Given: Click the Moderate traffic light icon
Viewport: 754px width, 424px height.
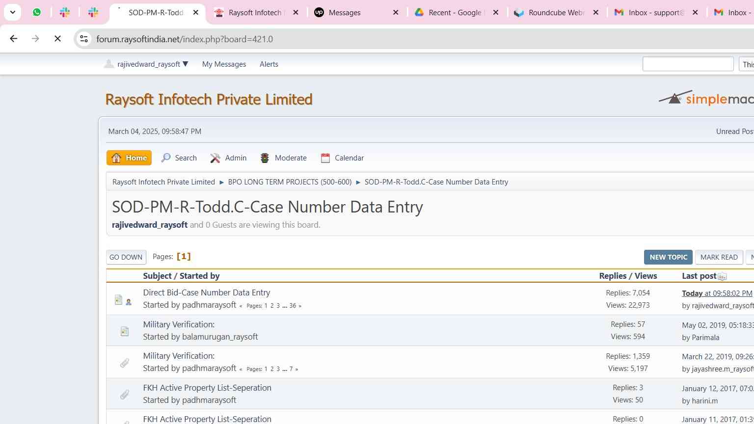Looking at the screenshot, I should [265, 158].
